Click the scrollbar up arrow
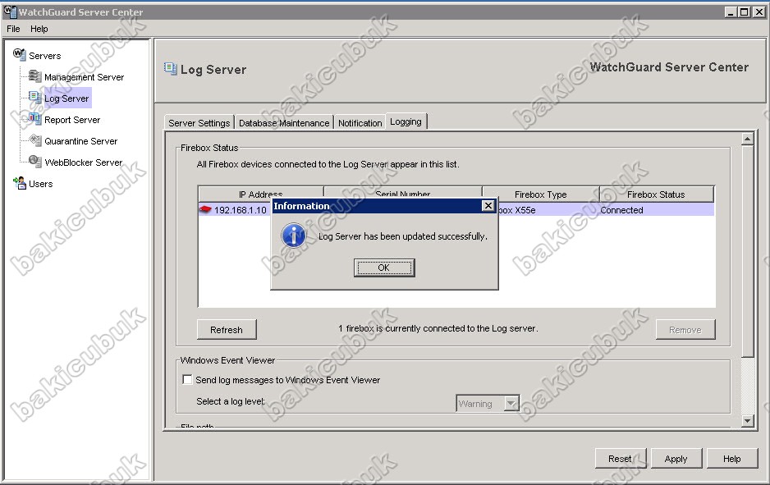 pos(747,139)
